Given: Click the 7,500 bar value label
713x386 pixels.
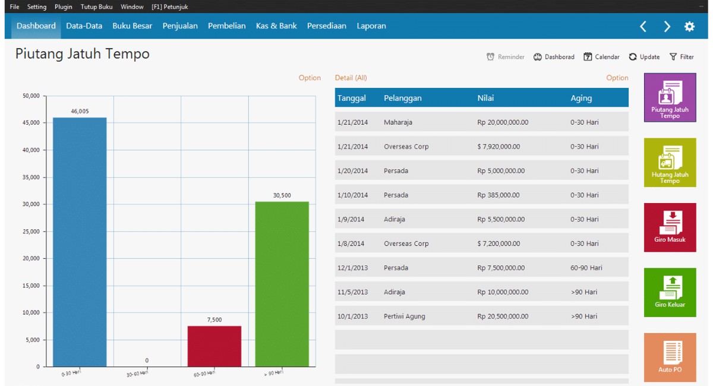Looking at the screenshot, I should pyautogui.click(x=214, y=319).
